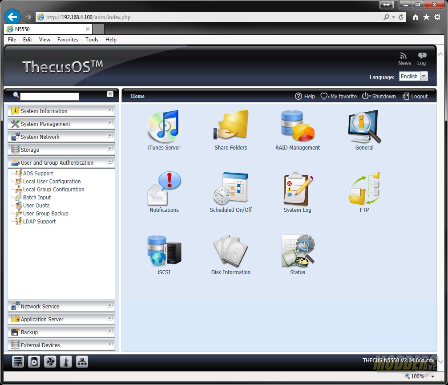Open a new browser tab

tap(98, 29)
